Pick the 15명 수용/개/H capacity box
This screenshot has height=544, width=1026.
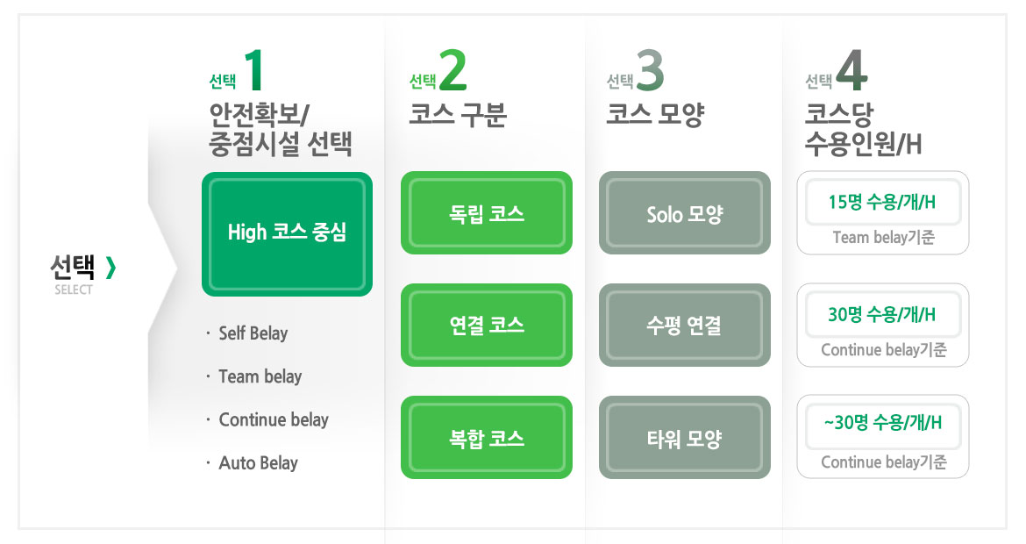coord(883,212)
